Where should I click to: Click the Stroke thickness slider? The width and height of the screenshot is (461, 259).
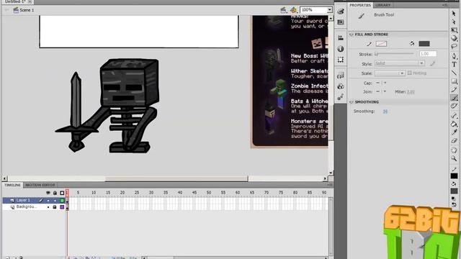click(x=395, y=54)
